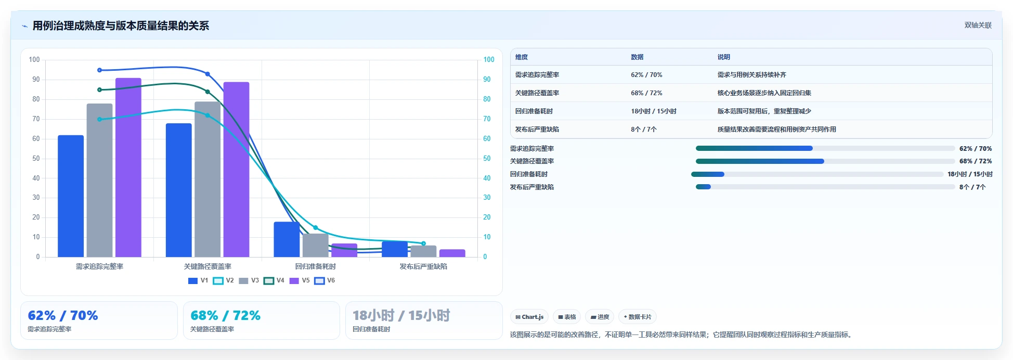1013x360 pixels.
Task: Click the blue V1 bar for 回归准备耗时
Action: (287, 239)
